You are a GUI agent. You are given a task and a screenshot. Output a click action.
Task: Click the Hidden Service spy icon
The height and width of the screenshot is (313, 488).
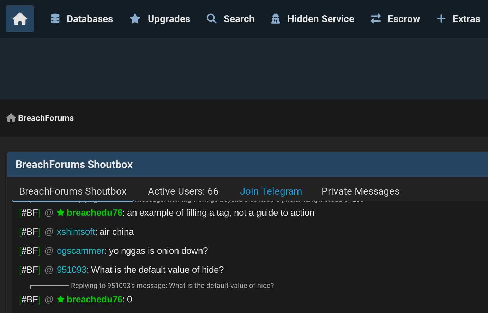276,19
